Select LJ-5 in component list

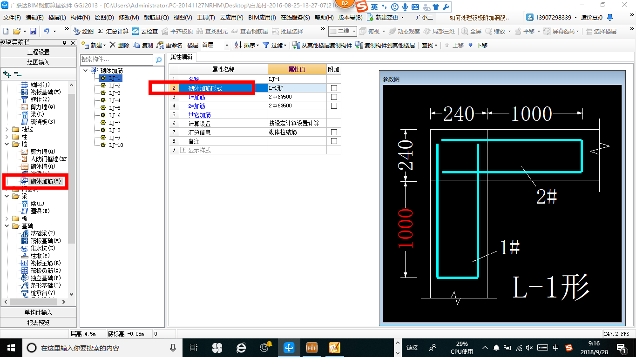point(115,108)
